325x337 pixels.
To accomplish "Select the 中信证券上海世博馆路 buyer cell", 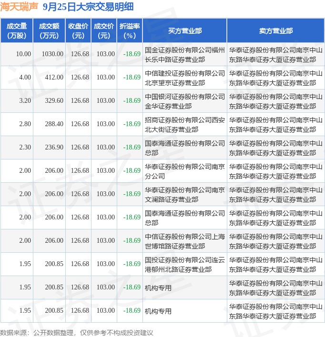I will pos(185,241).
